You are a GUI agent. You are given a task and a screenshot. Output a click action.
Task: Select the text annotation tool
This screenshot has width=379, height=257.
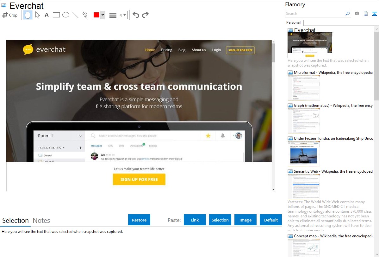(47, 15)
